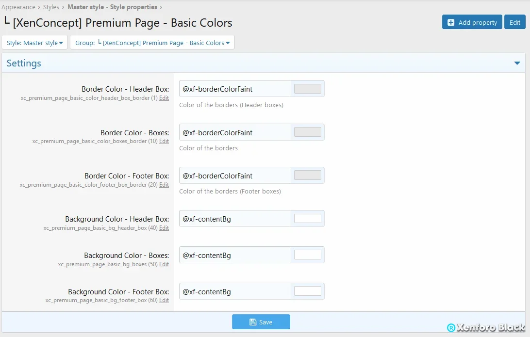Edit the boxes_border property link
Viewport: 530px width, 337px height.
tap(164, 141)
